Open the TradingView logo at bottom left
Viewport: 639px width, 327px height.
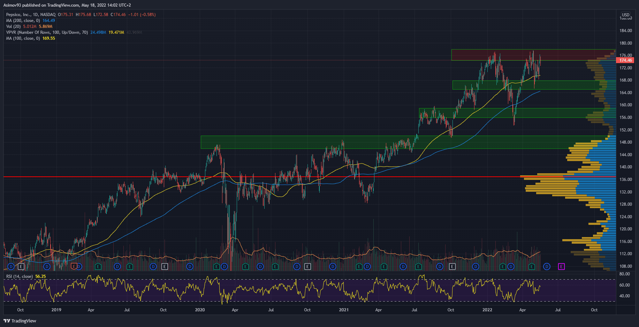(x=20, y=321)
